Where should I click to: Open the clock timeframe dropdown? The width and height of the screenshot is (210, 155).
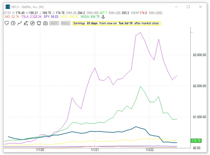point(13,23)
